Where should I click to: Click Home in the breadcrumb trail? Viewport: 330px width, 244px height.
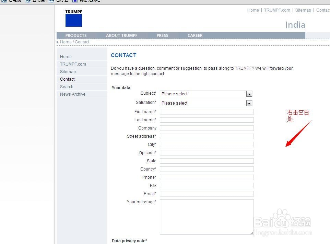(x=66, y=42)
